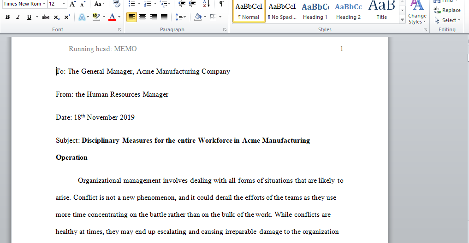Click the Clear Formatting eraser icon
Screen dimensions: 469x243
117,4
